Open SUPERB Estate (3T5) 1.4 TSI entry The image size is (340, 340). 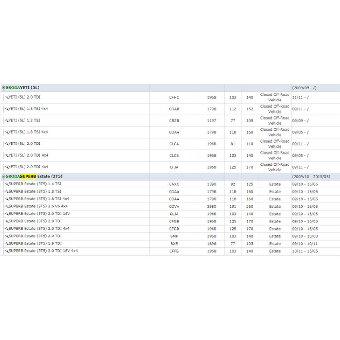(35, 184)
